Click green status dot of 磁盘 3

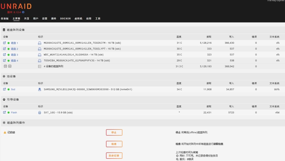click(9, 55)
